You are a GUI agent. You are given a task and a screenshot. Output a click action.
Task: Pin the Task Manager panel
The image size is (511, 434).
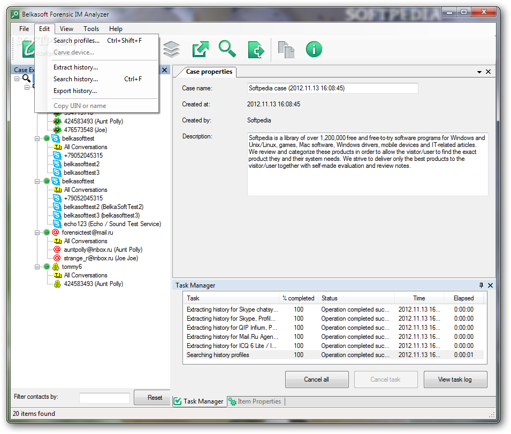pyautogui.click(x=481, y=285)
